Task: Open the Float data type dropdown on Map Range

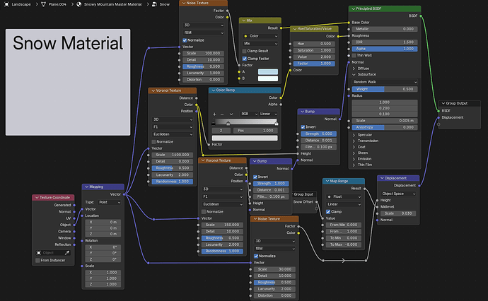Action: 344,197
